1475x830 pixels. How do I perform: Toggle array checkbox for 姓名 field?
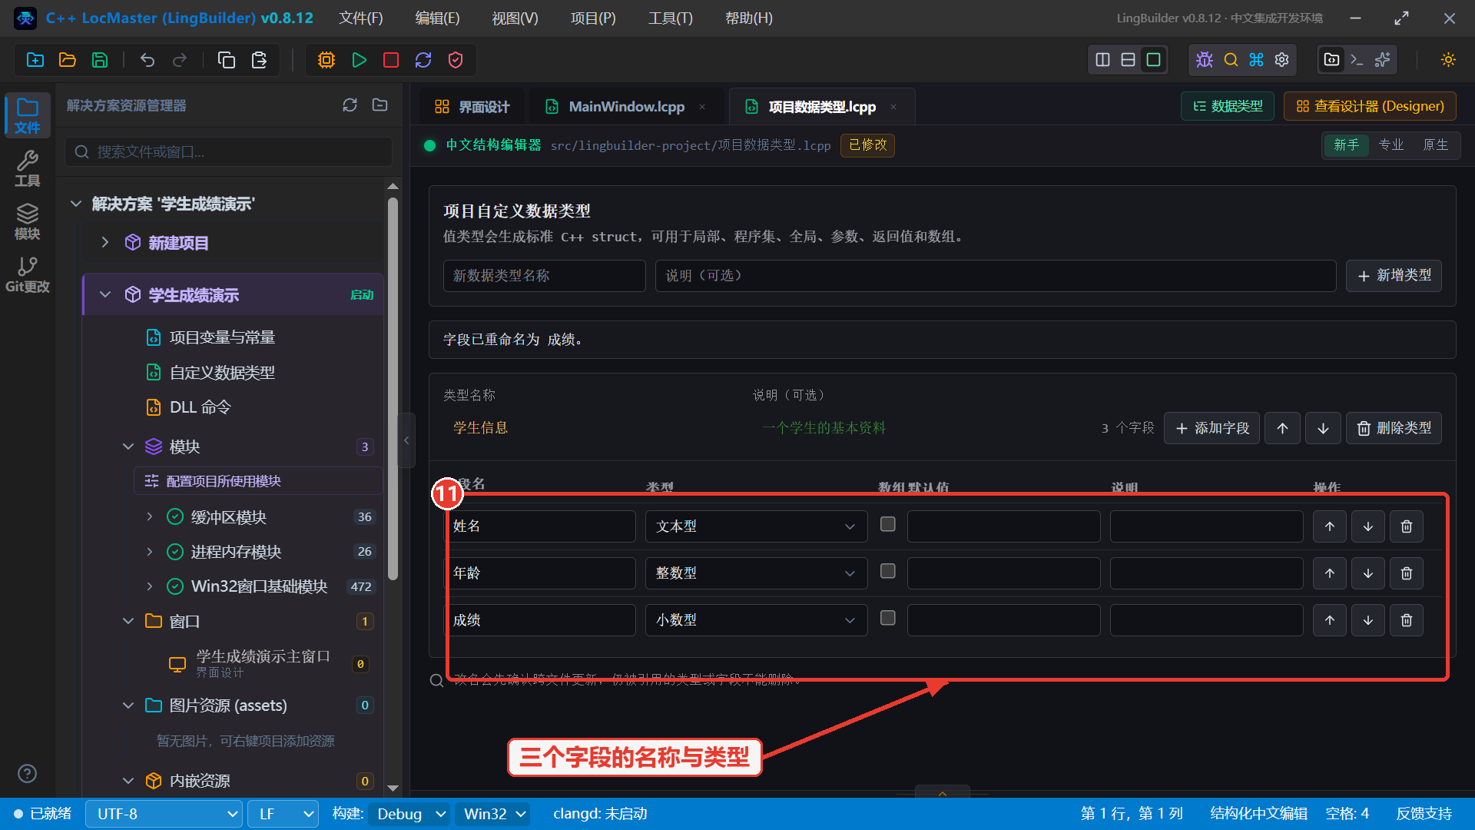(x=887, y=524)
